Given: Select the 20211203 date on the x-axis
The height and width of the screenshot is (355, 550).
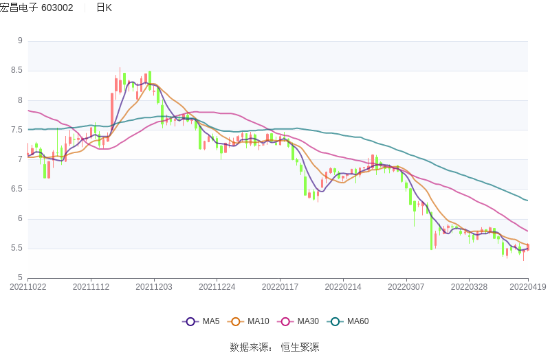Looking at the screenshot, I should coord(154,287).
